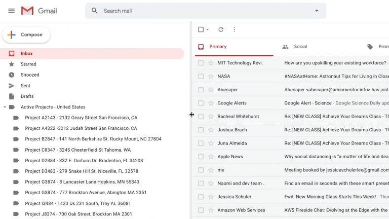Click the label icon beside Project J8374
Image resolution: width=389 pixels, height=219 pixels.
click(x=16, y=214)
